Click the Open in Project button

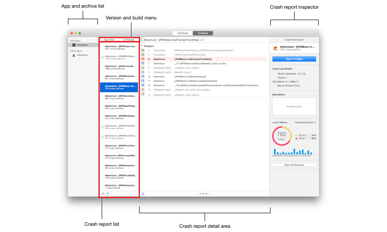point(294,59)
